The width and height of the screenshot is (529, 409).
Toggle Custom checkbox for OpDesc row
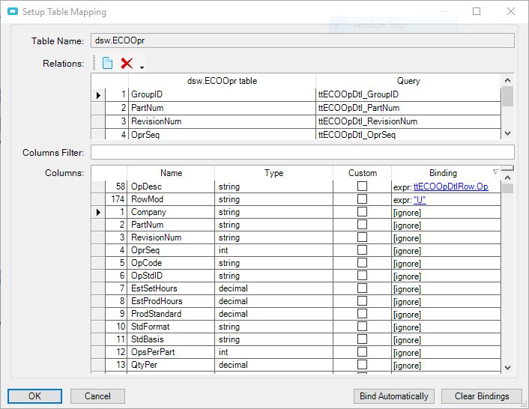(362, 187)
